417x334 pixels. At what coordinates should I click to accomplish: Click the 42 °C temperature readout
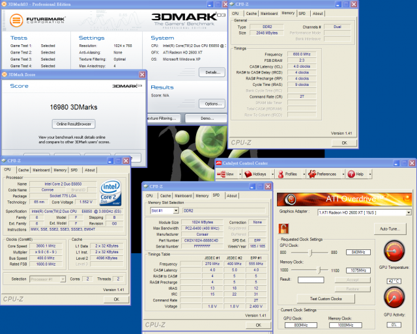click(394, 281)
